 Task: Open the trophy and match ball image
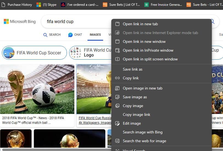pyautogui.click(x=37, y=89)
